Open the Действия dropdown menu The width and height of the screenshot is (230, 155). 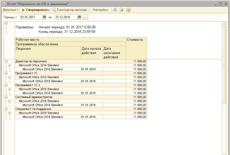pos(10,10)
